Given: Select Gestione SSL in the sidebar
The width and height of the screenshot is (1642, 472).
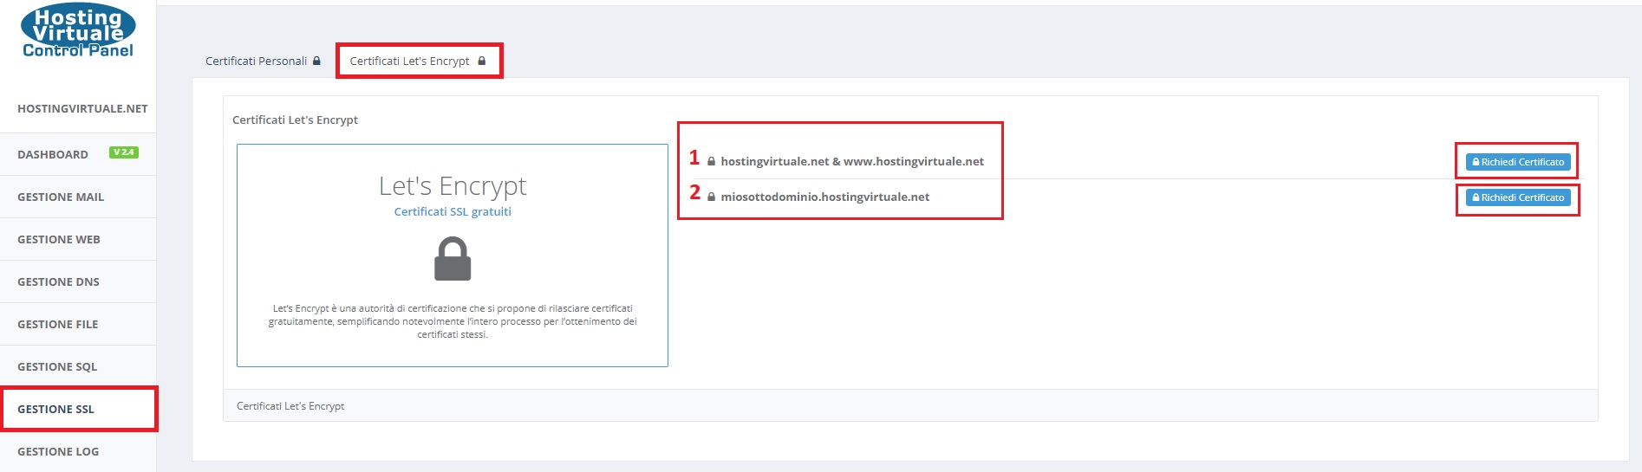Looking at the screenshot, I should click(78, 409).
